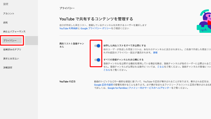
Task: Click the プライバシー page title
Action: pos(67,8)
